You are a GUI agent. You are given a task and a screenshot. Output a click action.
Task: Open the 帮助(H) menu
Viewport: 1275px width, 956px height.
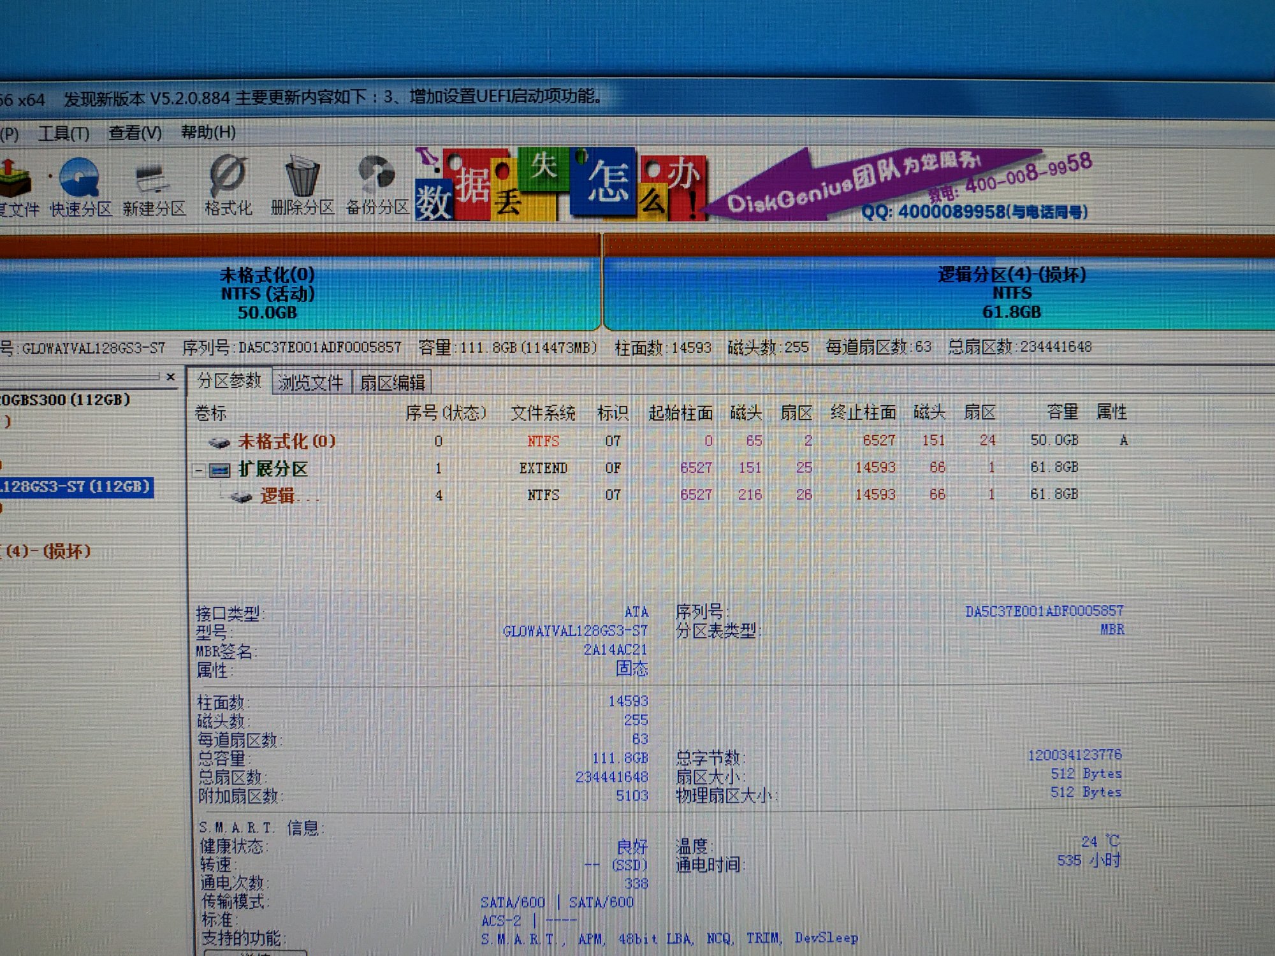(x=208, y=132)
